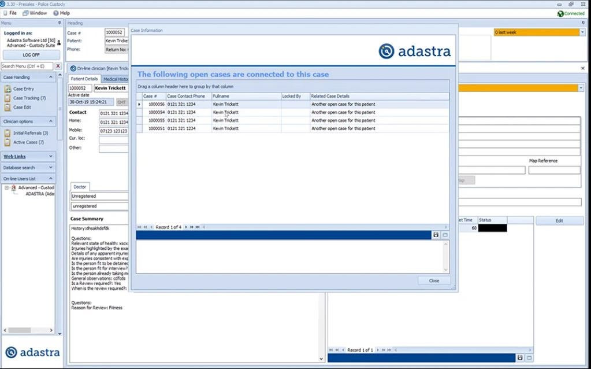Open Case Entry from the menu
Viewport: 591px width, 369px height.
[x=23, y=89]
